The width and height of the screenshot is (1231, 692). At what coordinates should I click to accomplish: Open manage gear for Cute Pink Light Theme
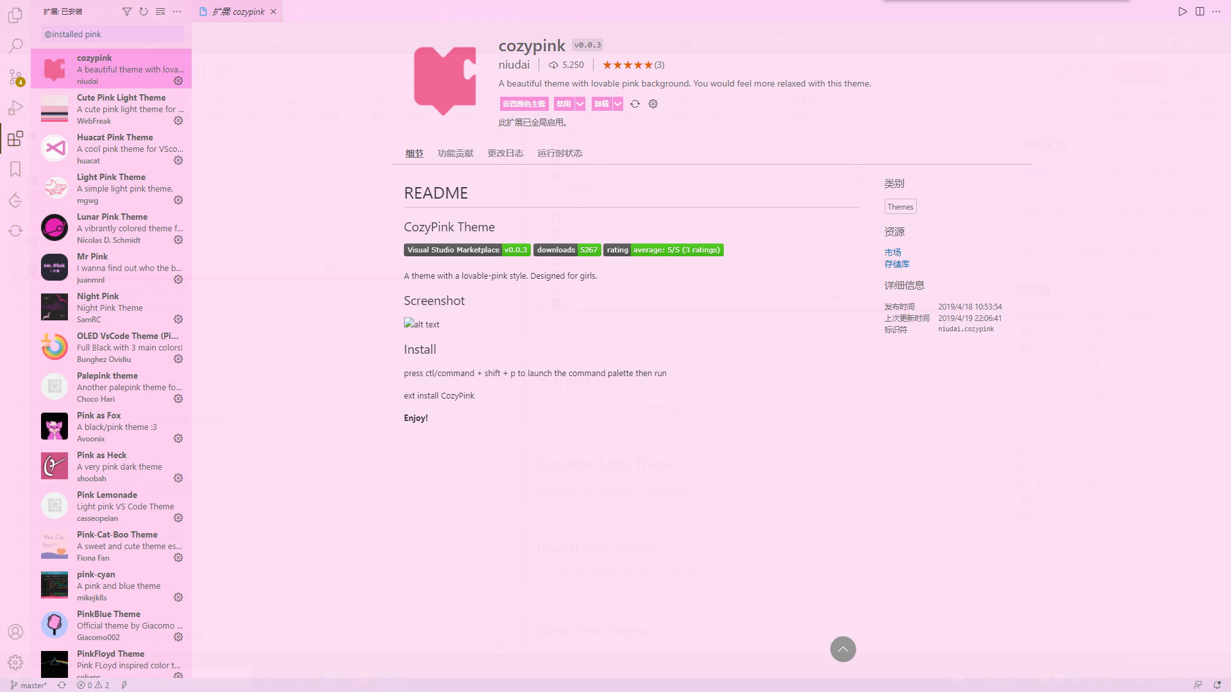(178, 120)
